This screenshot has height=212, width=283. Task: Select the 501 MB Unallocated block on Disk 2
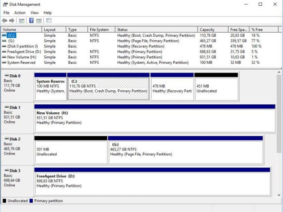(x=70, y=152)
